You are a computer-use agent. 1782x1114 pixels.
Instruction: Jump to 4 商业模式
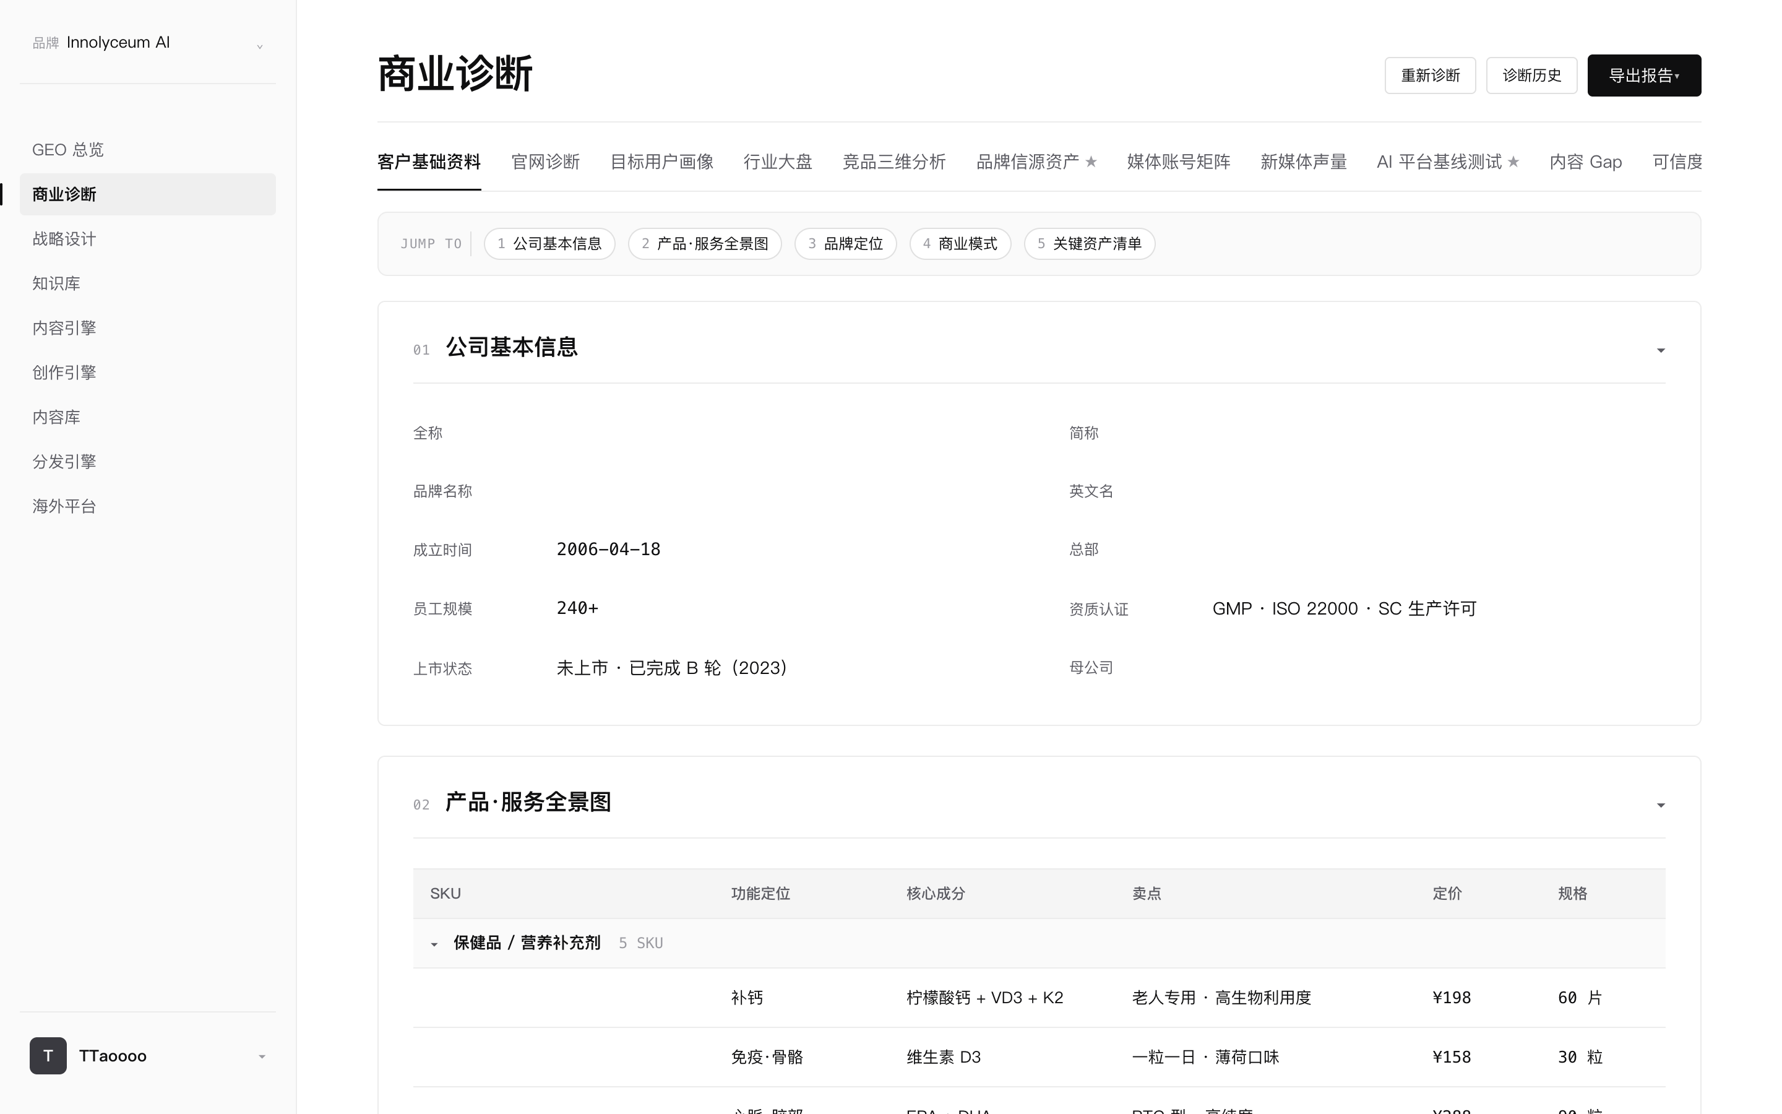pos(960,244)
